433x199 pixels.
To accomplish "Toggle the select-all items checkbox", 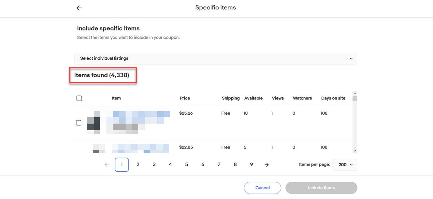I will point(79,98).
